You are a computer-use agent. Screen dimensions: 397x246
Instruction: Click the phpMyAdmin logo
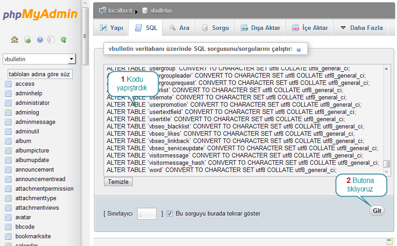[40, 14]
